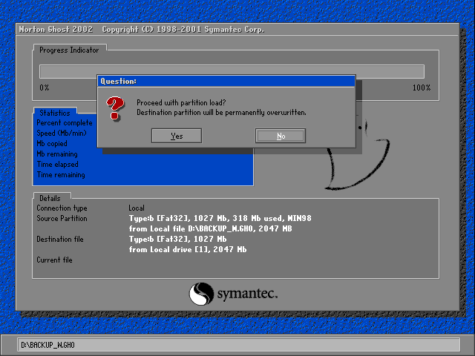Viewport: 475px width, 356px height.
Task: Click "Proceed with partition load?" message
Action: 181,102
